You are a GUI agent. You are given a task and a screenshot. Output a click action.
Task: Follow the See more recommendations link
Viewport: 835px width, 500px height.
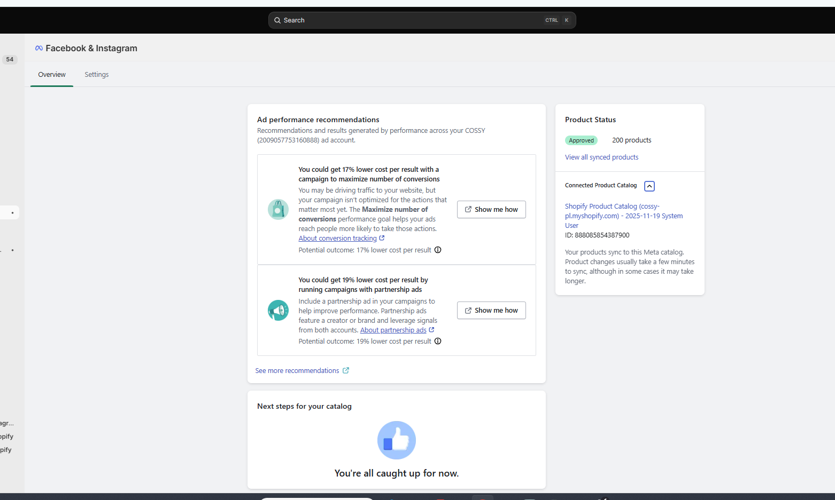tap(297, 371)
